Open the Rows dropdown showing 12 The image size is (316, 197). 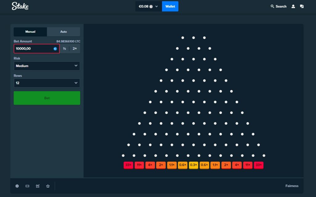[x=47, y=83]
